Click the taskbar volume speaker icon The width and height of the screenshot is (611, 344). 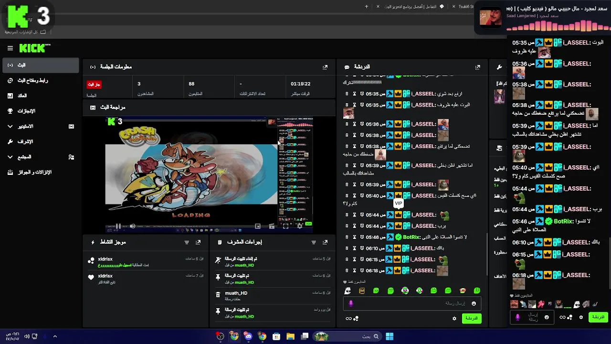27,336
